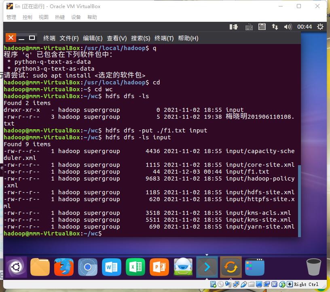Click VirtualBox hard disk activity indicator

[x=213, y=284]
